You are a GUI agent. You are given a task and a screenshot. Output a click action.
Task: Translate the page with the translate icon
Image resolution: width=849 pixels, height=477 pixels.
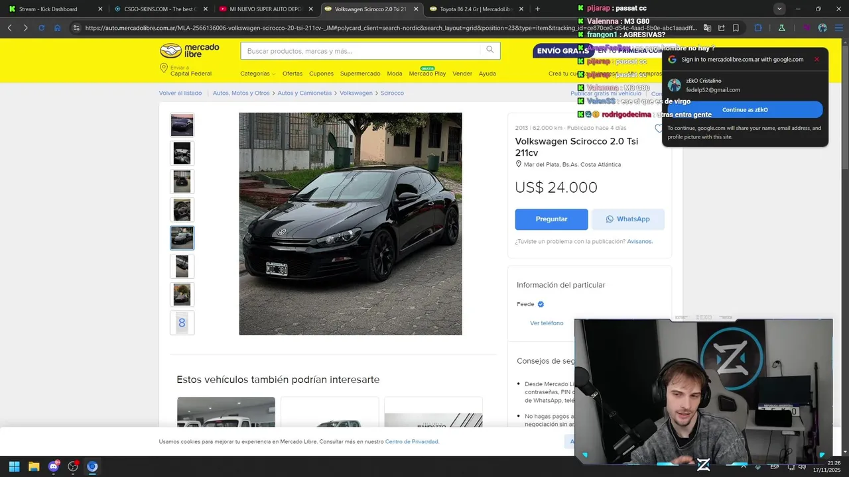click(x=707, y=28)
